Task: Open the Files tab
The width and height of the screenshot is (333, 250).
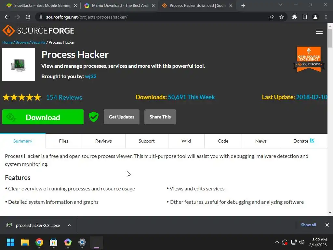Action: 64,141
